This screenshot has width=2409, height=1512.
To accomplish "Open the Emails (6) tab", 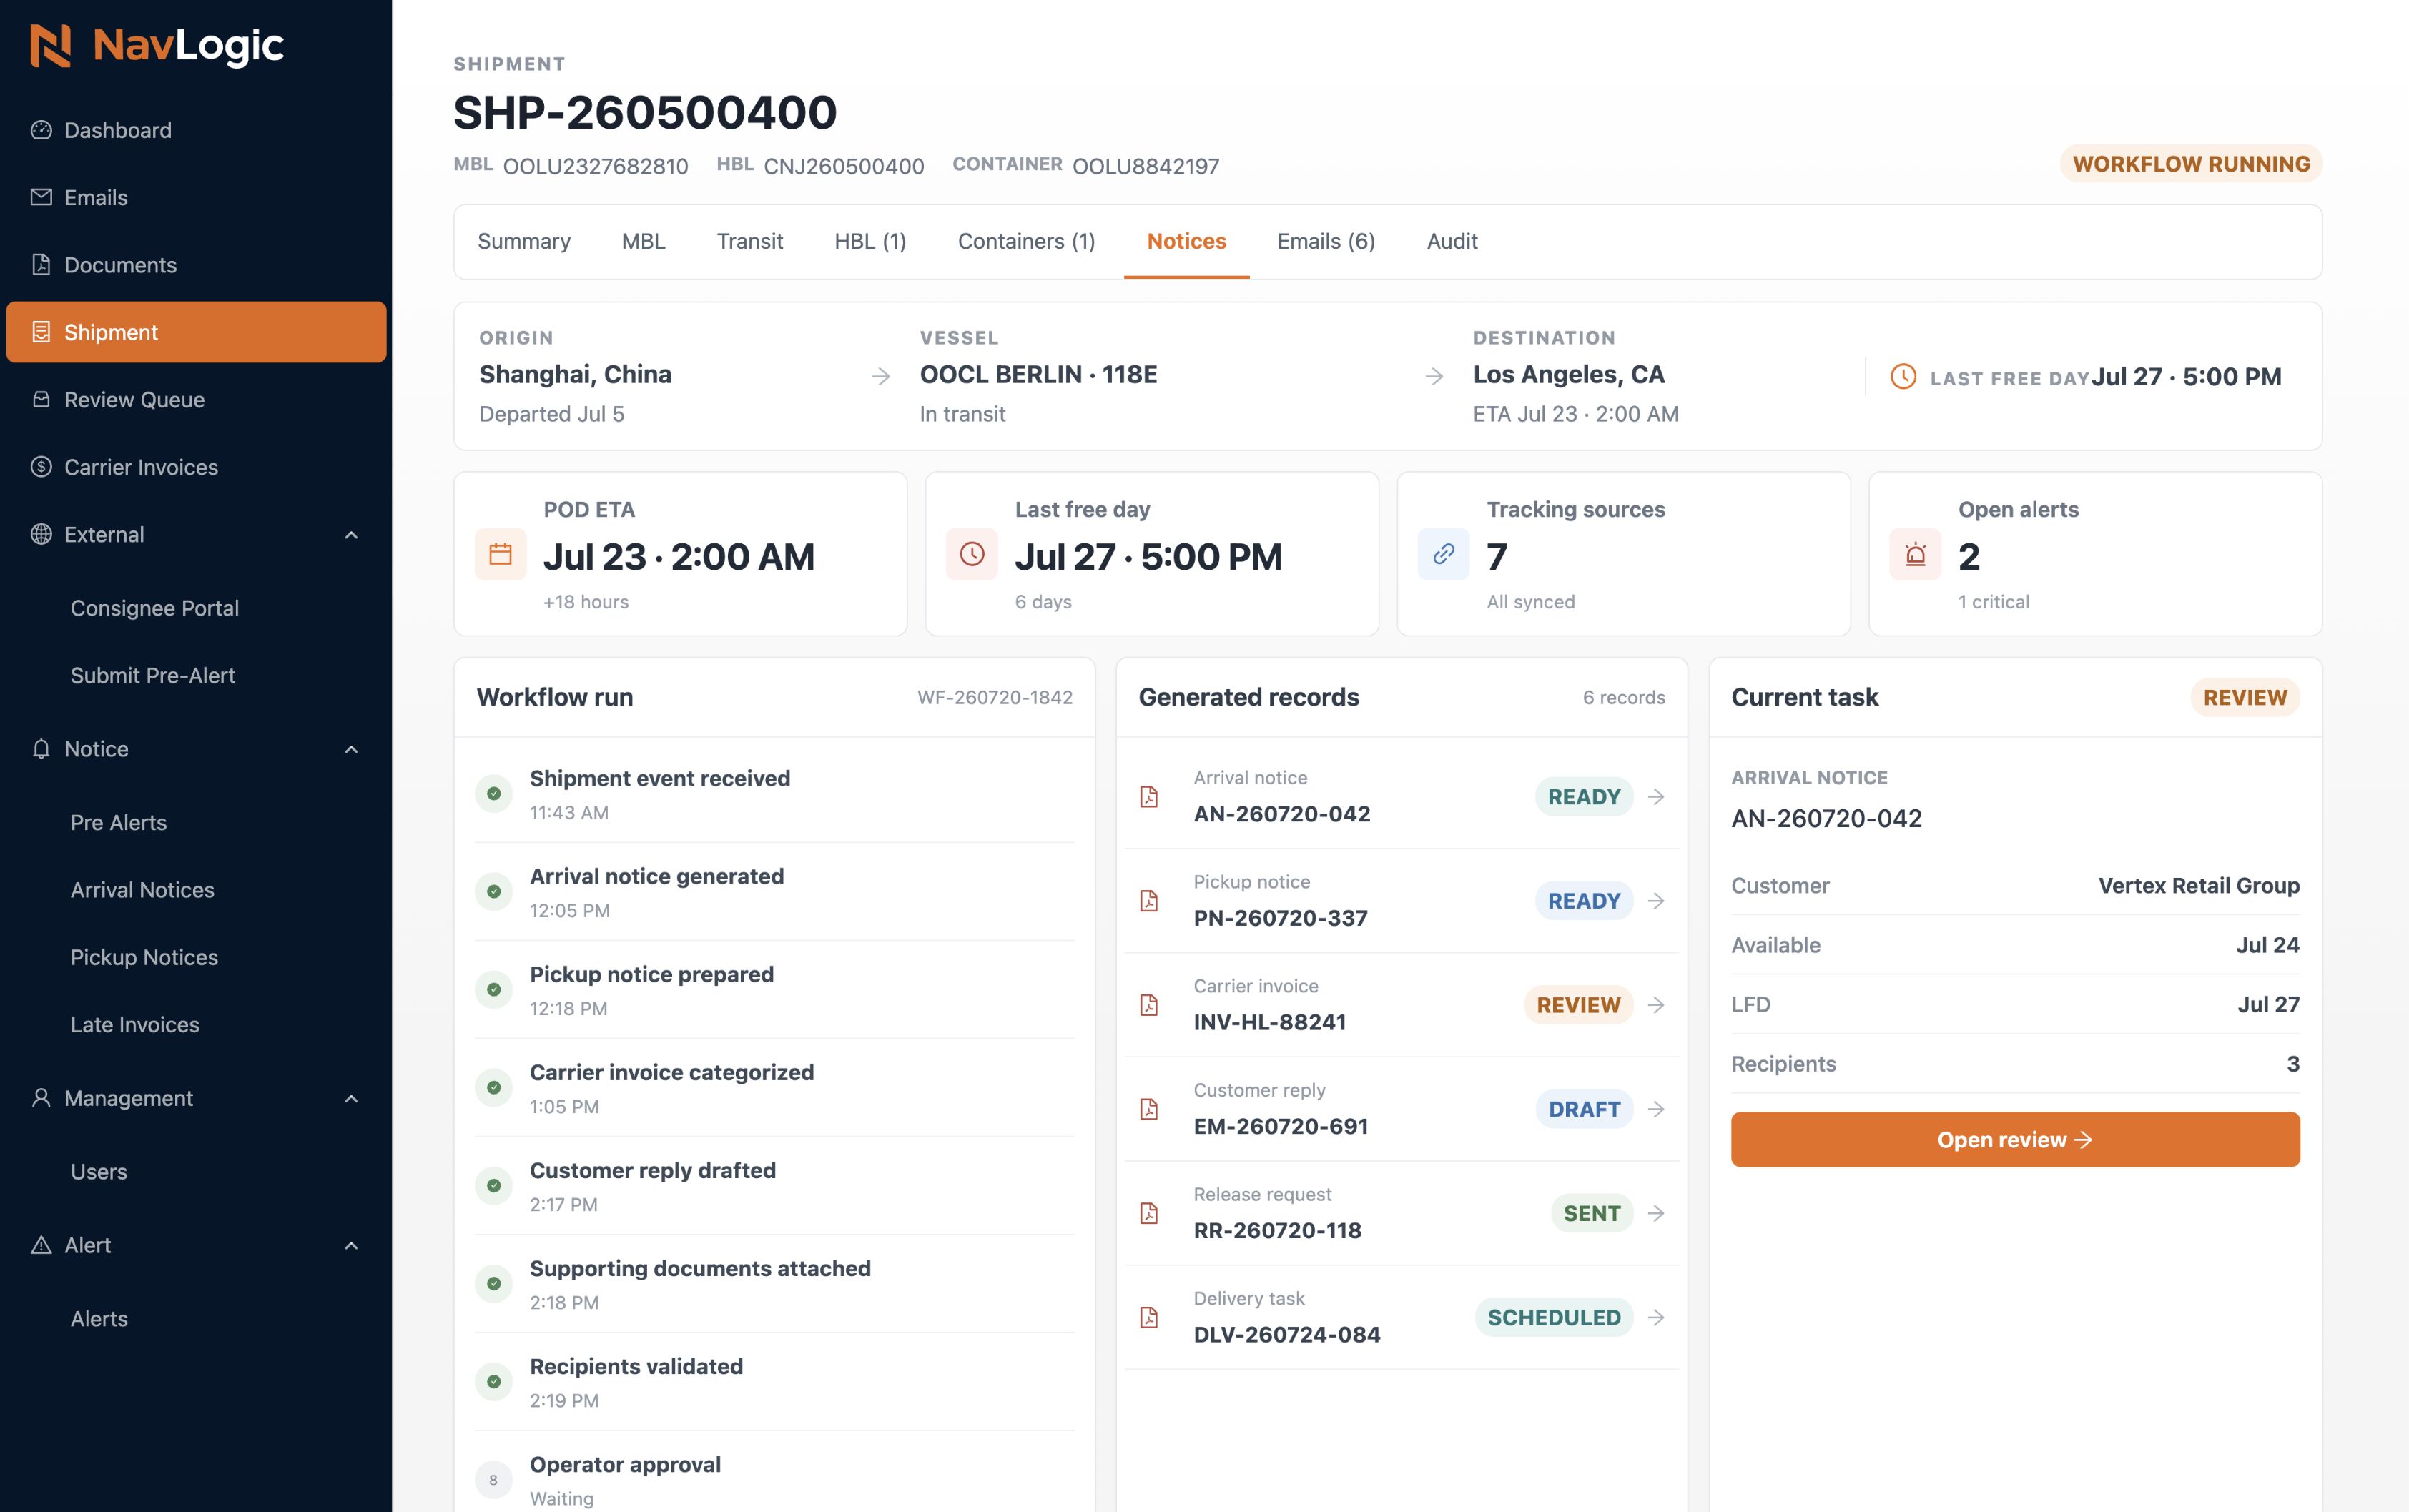I will click(x=1326, y=241).
